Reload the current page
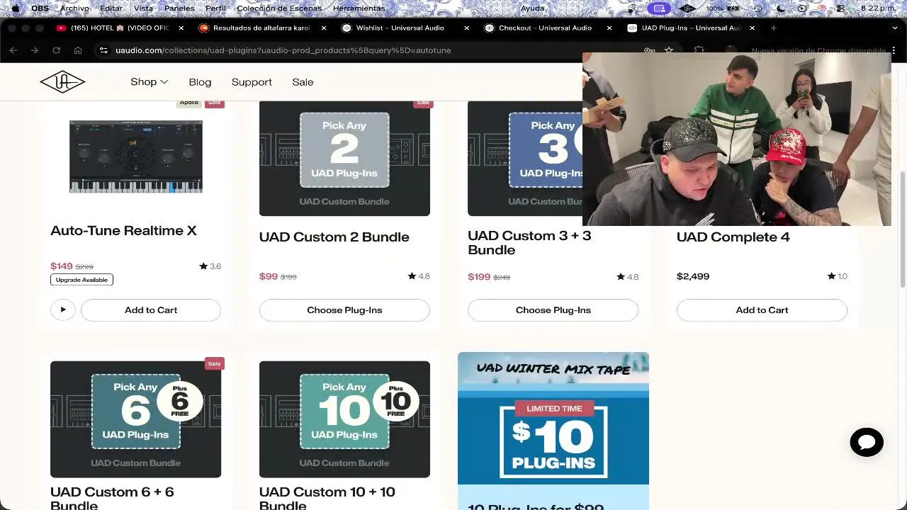907x510 pixels. [x=56, y=50]
